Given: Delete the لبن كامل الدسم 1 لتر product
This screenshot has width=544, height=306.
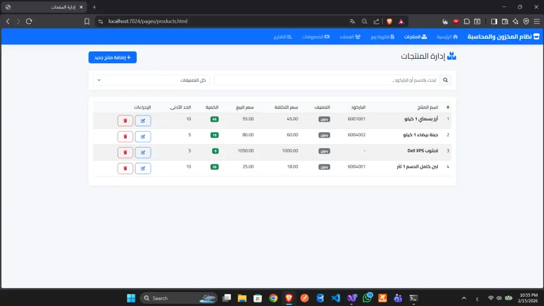Looking at the screenshot, I should 125,168.
